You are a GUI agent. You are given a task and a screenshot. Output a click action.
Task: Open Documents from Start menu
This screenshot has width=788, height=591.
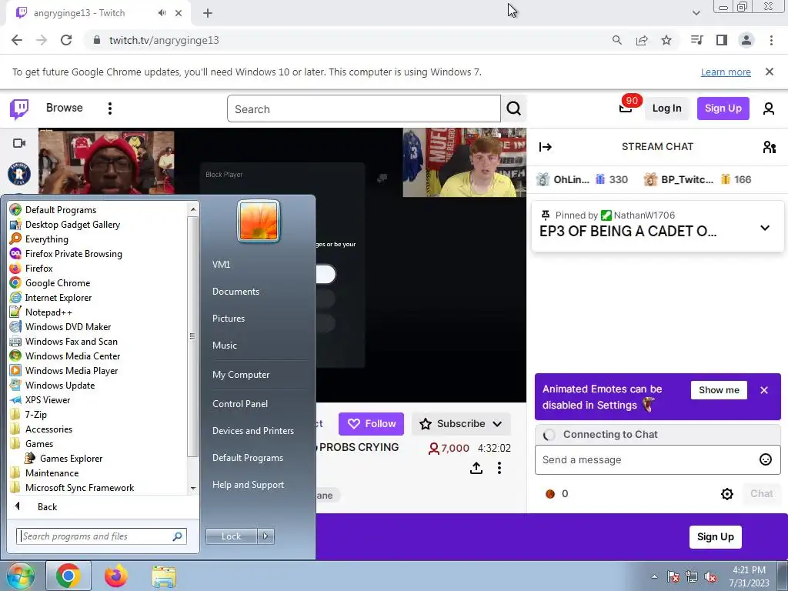click(x=235, y=292)
